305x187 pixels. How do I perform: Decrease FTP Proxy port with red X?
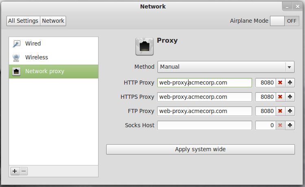click(280, 111)
